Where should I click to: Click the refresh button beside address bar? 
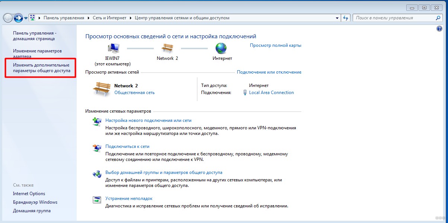(x=346, y=18)
